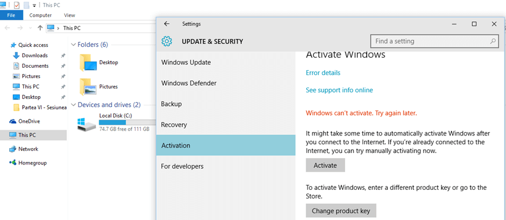Image resolution: width=506 pixels, height=220 pixels.
Task: Click the Update & Security gear icon
Action: tap(167, 41)
